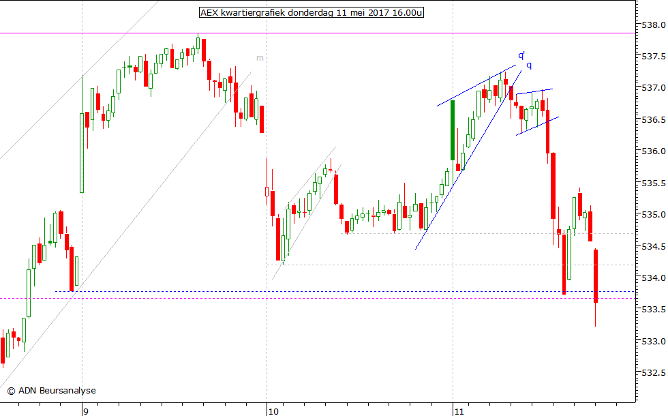668x416 pixels.
Task: Click the date label 11 on time axis
Action: click(x=459, y=411)
